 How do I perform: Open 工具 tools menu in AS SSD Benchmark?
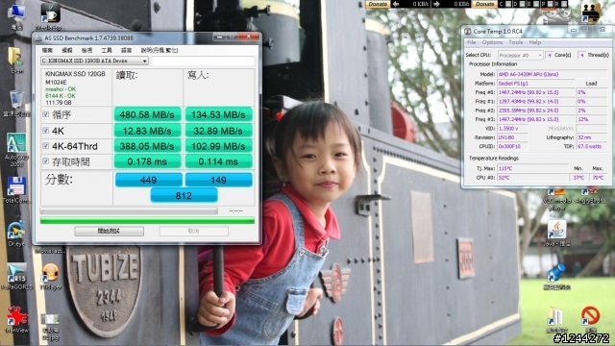[x=107, y=50]
